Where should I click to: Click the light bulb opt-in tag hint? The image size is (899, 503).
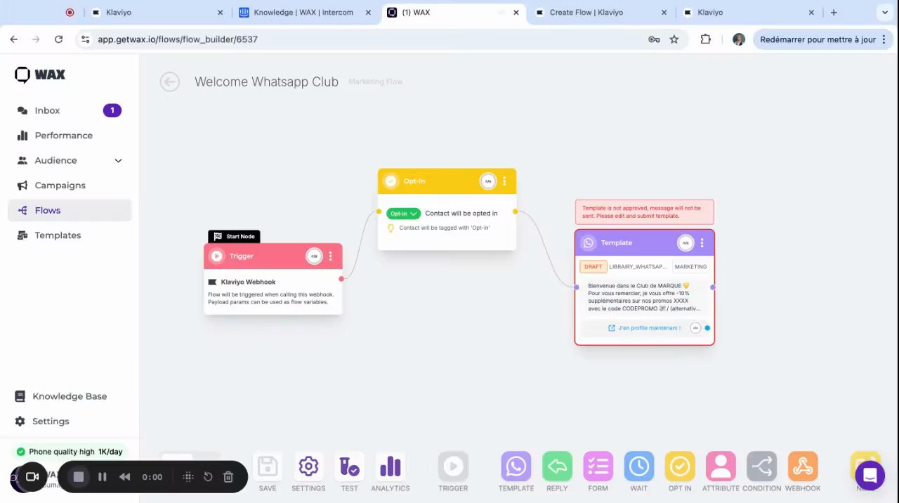(391, 228)
